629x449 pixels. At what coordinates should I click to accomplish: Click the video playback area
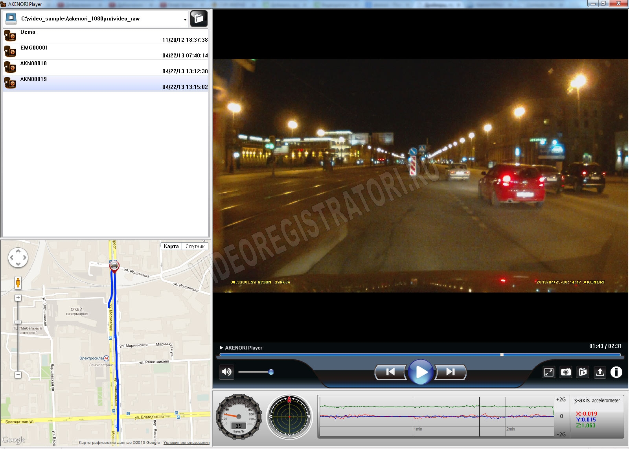coord(421,176)
